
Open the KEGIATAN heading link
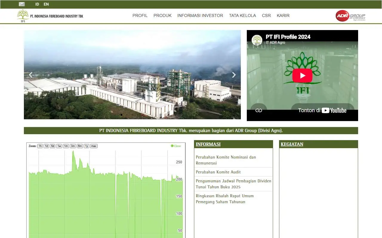[x=292, y=144]
